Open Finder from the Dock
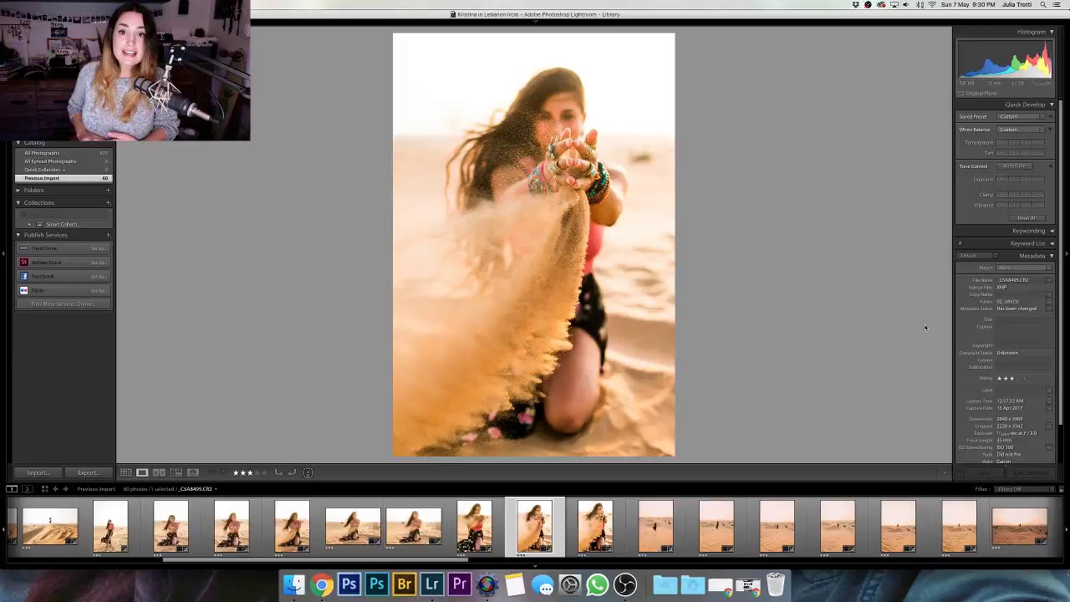The image size is (1070, 602). [294, 584]
